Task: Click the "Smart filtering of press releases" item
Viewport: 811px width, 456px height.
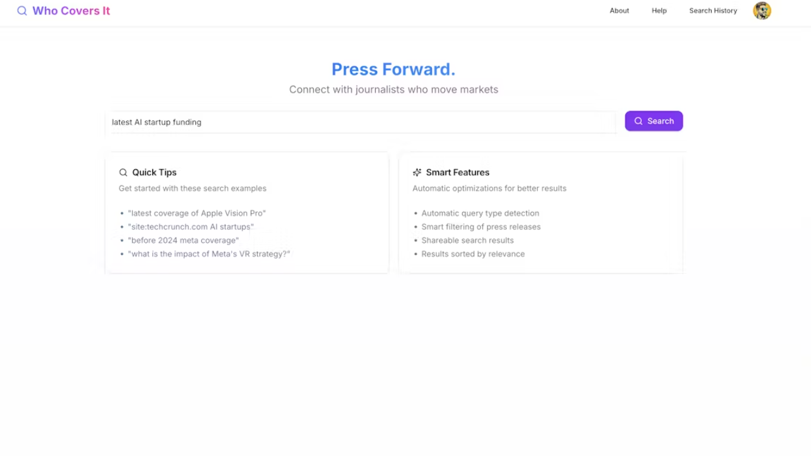Action: point(481,227)
